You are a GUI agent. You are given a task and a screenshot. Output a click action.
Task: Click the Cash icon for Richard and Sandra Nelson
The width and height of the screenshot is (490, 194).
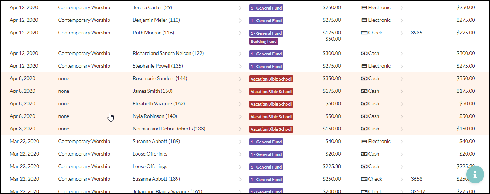tap(364, 54)
